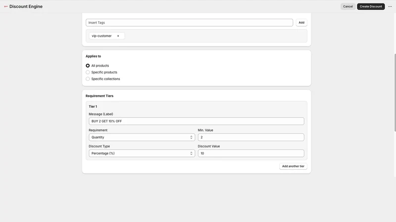Click Create Discount button

click(x=371, y=6)
